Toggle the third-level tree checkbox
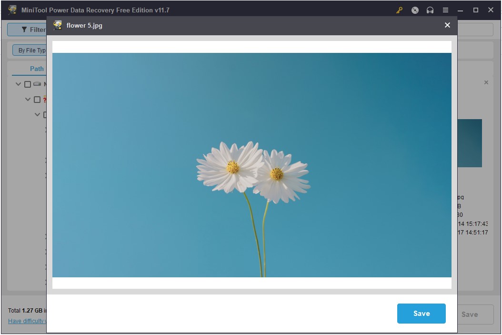 click(x=45, y=115)
